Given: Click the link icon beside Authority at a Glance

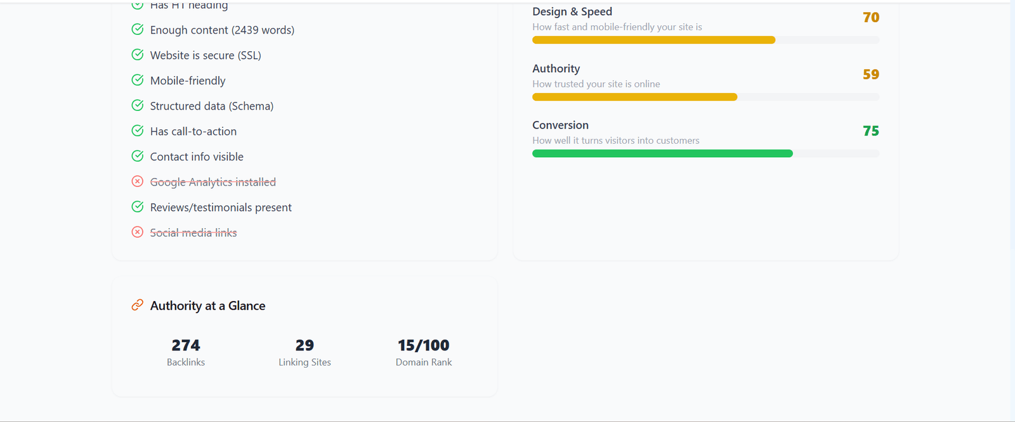Looking at the screenshot, I should [137, 305].
